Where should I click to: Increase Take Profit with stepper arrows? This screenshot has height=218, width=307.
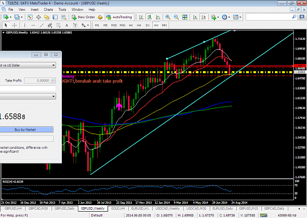pyautogui.click(x=53, y=79)
